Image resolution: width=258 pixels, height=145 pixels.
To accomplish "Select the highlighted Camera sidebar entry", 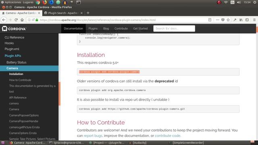I will [x=29, y=68].
